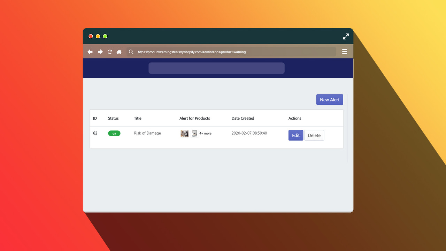The image size is (446, 251).
Task: Click the second product image thumbnail
Action: pos(194,133)
